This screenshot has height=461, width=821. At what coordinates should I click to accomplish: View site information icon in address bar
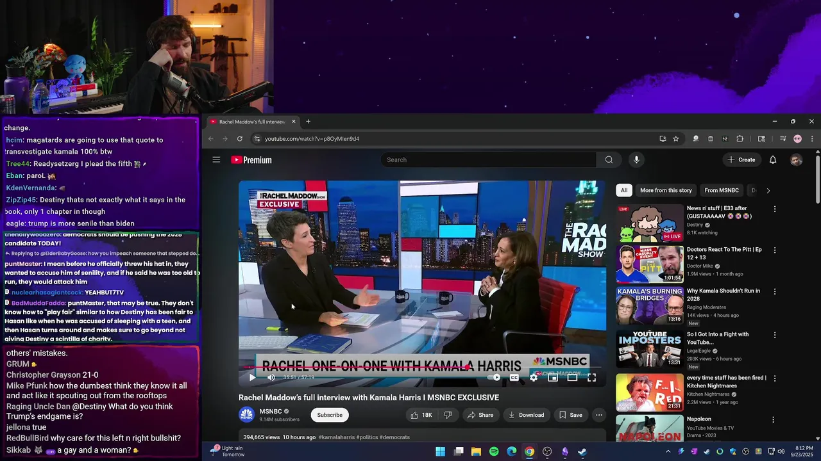pos(257,138)
